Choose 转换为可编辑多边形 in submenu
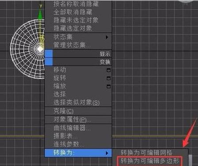This screenshot has height=166, width=198. [150, 161]
